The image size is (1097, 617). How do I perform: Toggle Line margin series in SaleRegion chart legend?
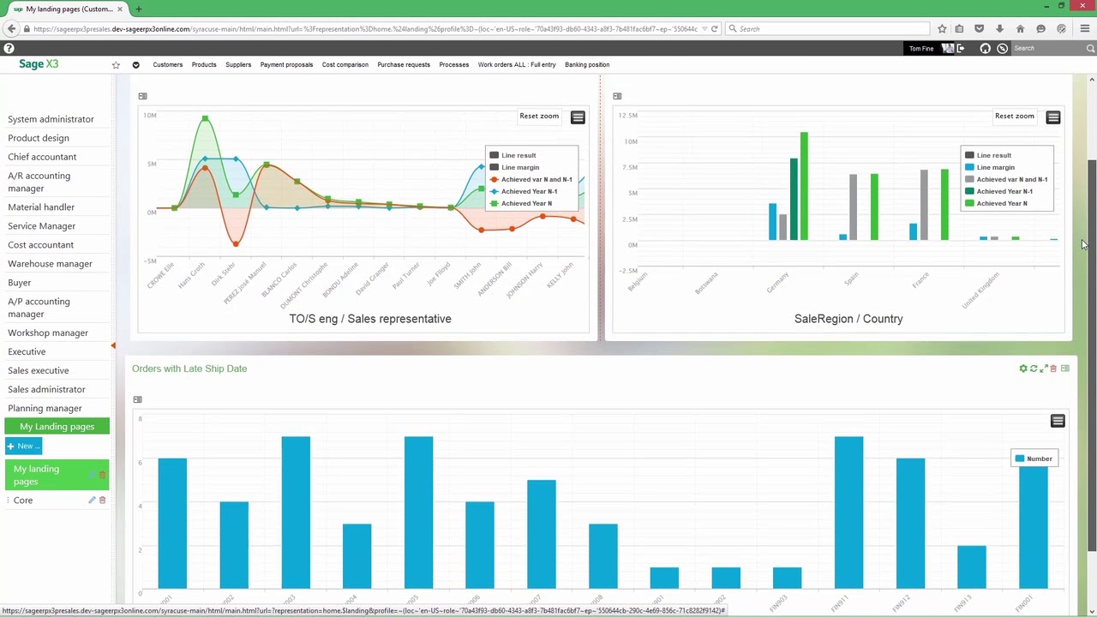click(x=995, y=167)
